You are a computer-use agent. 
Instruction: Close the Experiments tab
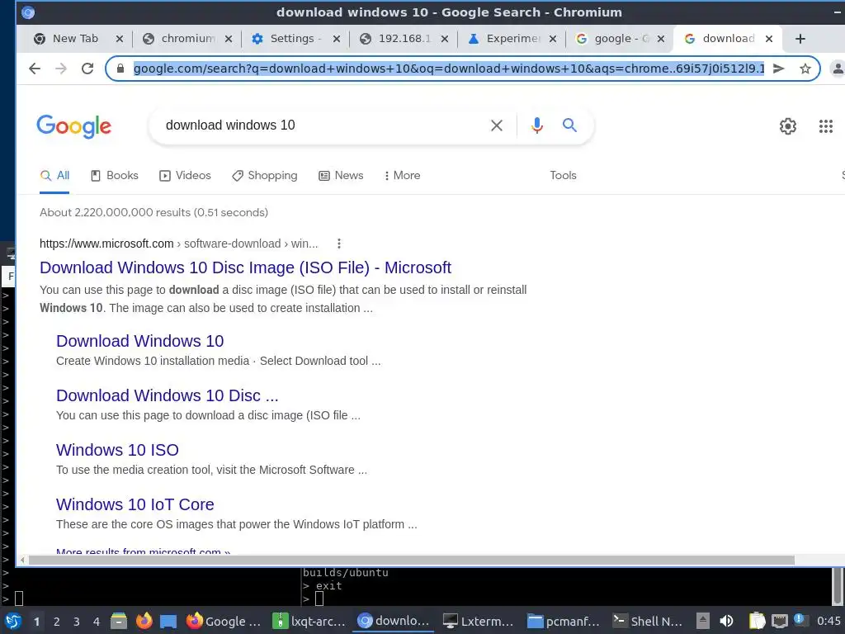552,39
